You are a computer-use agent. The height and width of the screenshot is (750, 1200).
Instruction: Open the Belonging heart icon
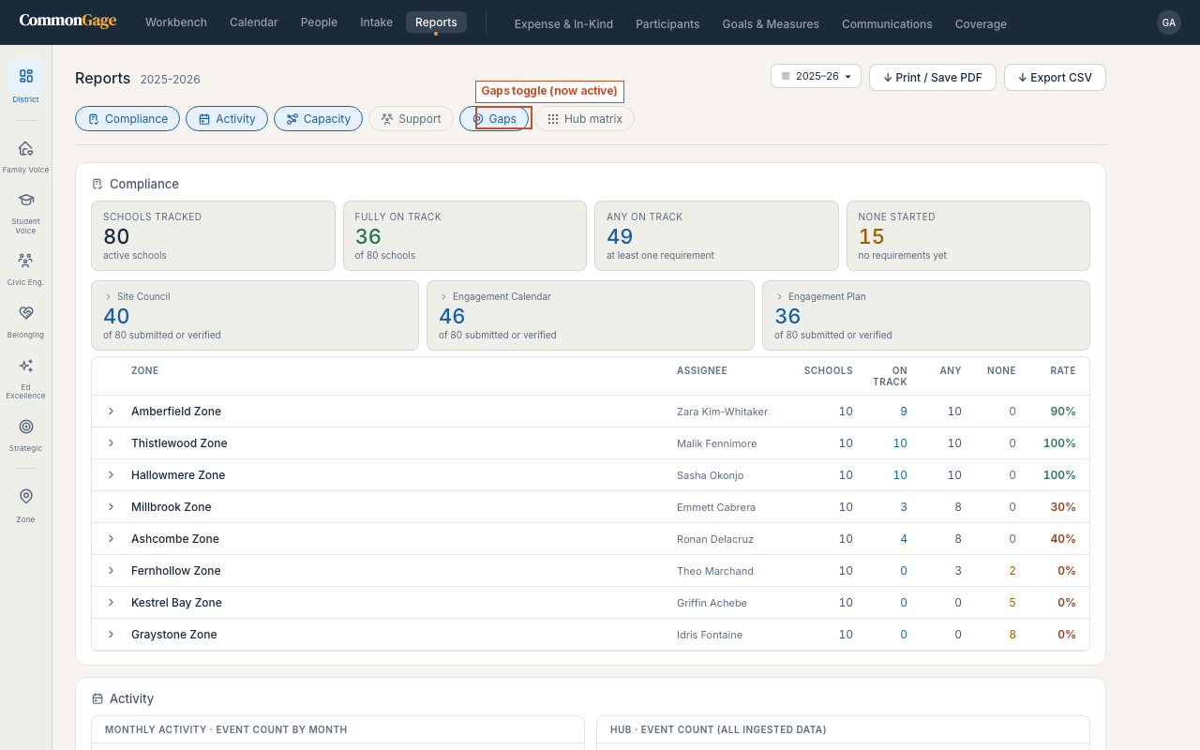point(25,321)
